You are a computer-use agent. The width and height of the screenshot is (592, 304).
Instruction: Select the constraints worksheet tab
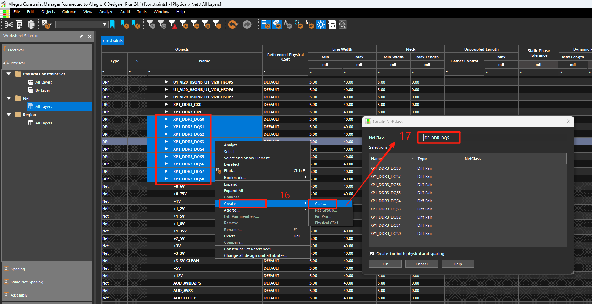pyautogui.click(x=113, y=41)
